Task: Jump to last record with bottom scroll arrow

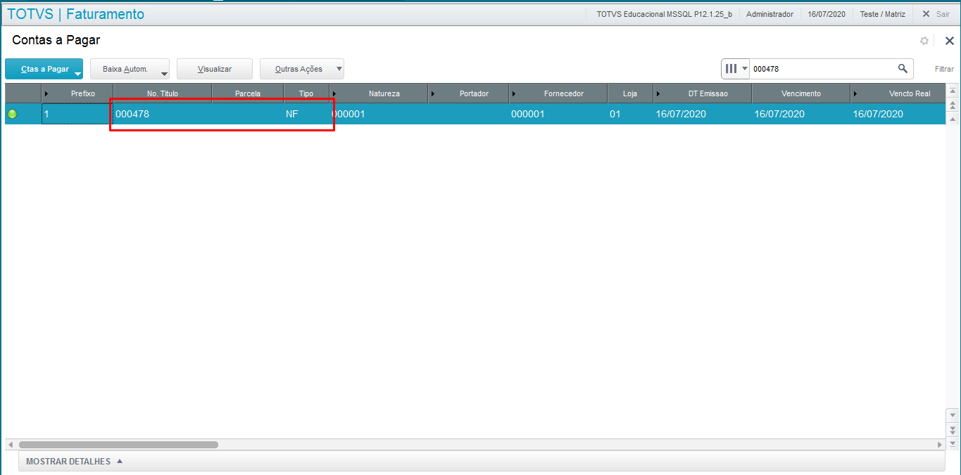Action: click(x=953, y=443)
